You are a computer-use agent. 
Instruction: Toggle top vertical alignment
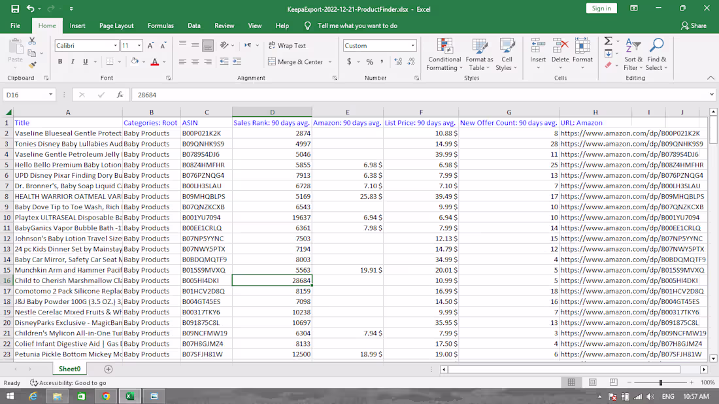tap(182, 45)
